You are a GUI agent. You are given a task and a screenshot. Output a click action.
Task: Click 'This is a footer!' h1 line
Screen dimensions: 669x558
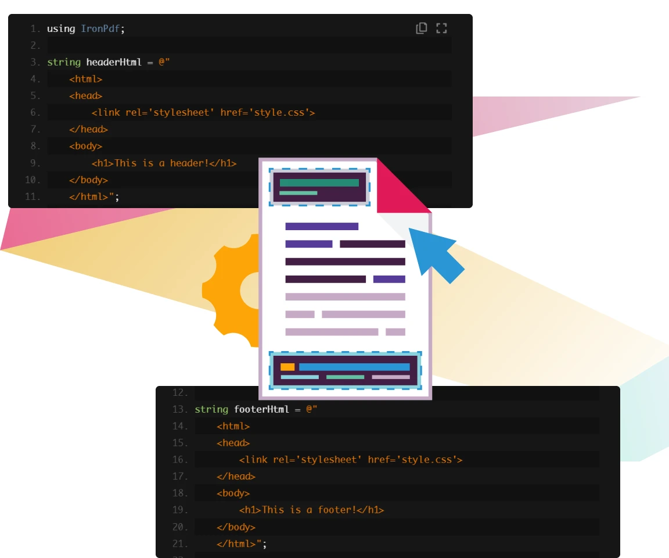coord(311,510)
